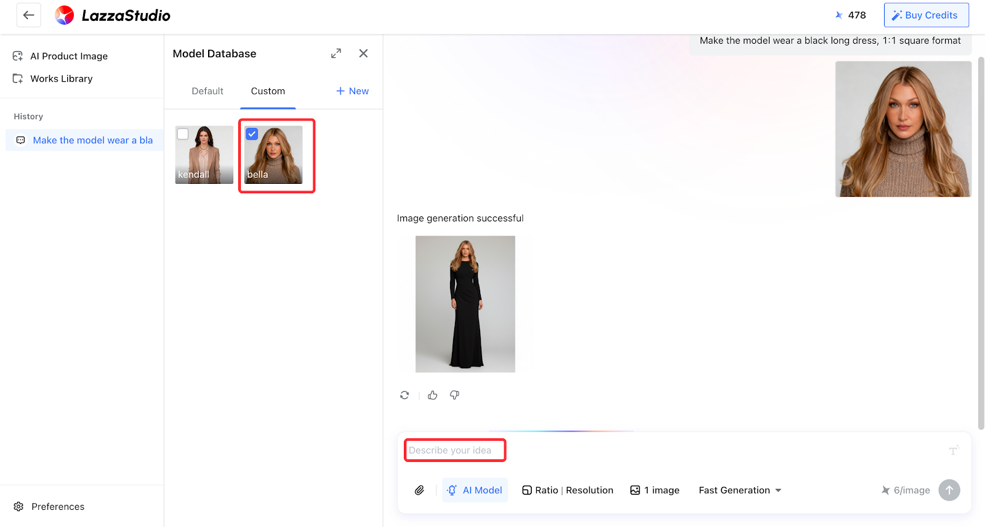Open the 1 image count selector
The width and height of the screenshot is (985, 527).
click(654, 490)
